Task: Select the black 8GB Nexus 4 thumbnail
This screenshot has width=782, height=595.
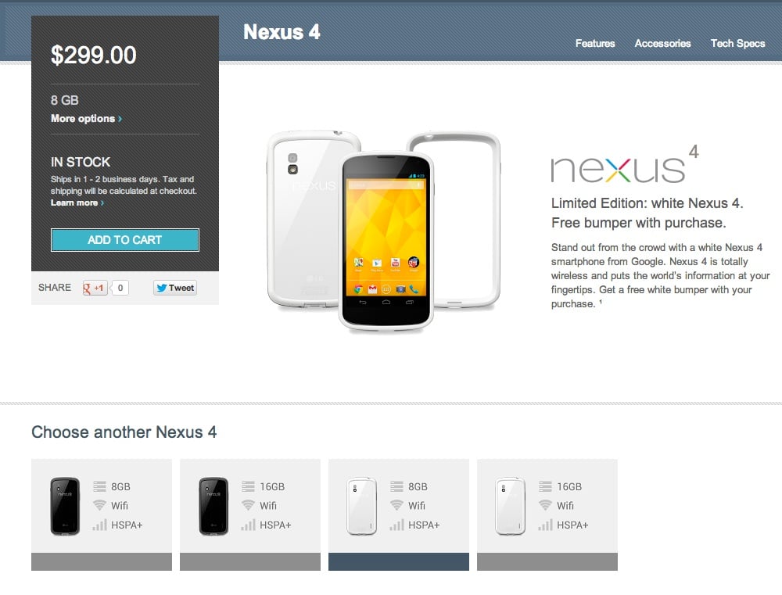Action: [65, 506]
